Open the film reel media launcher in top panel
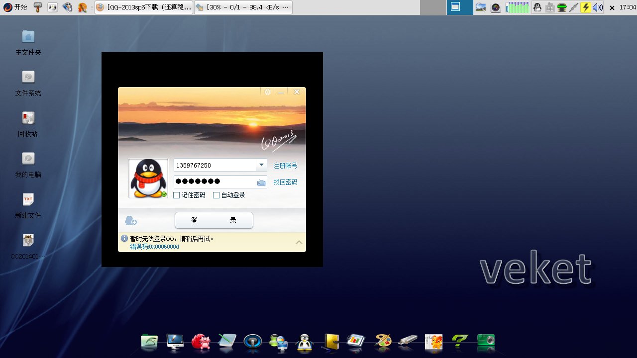The width and height of the screenshot is (637, 358). 68,7
